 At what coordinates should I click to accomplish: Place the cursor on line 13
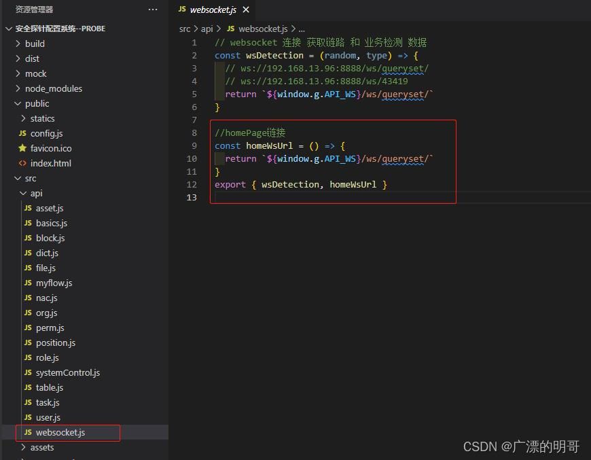[340, 197]
